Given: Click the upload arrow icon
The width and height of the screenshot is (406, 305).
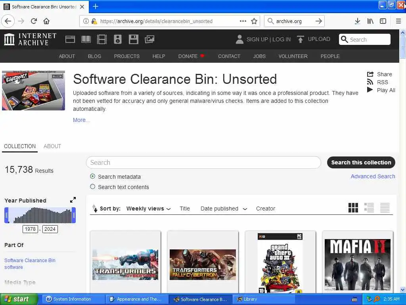Looking at the screenshot, I should [301, 39].
